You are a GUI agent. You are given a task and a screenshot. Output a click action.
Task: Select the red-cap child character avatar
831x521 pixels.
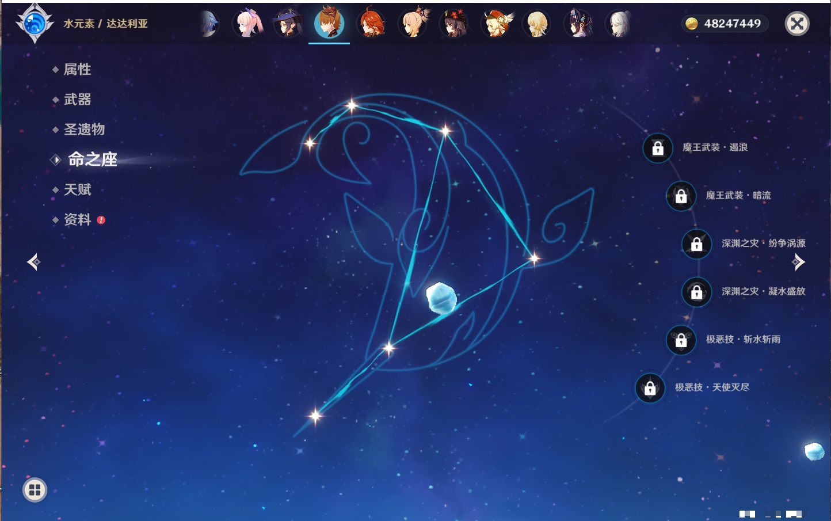[496, 24]
